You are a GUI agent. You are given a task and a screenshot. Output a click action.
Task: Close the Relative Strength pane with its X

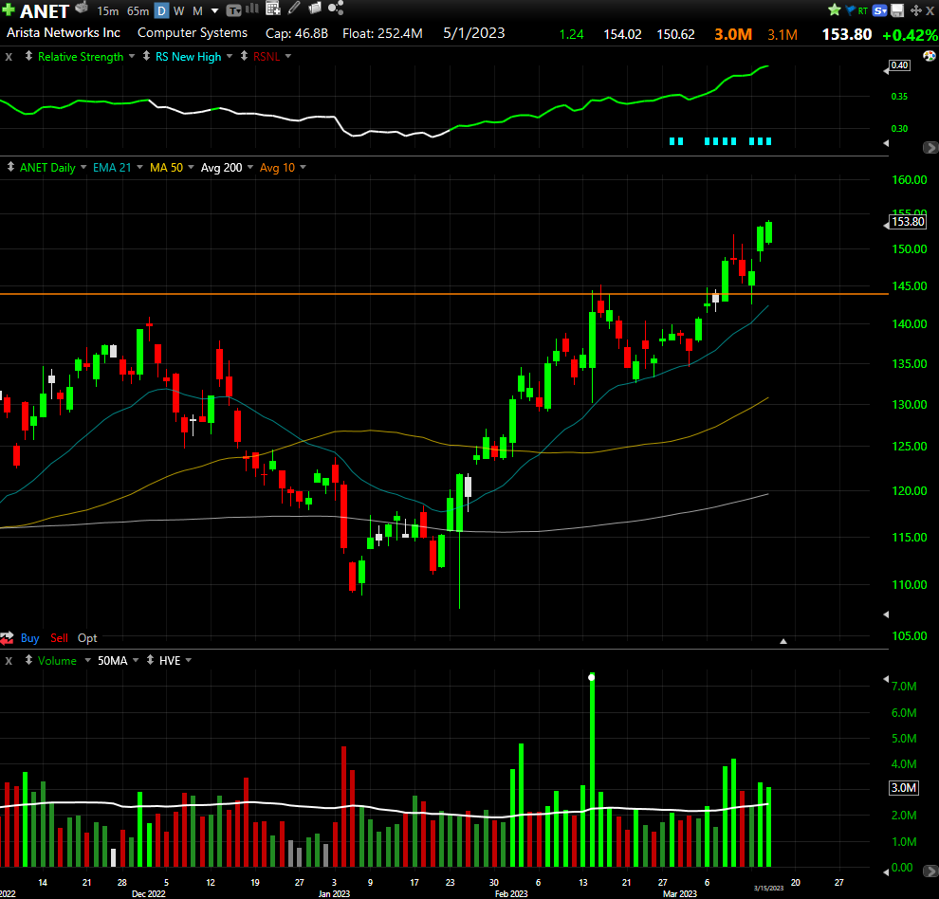(9, 57)
